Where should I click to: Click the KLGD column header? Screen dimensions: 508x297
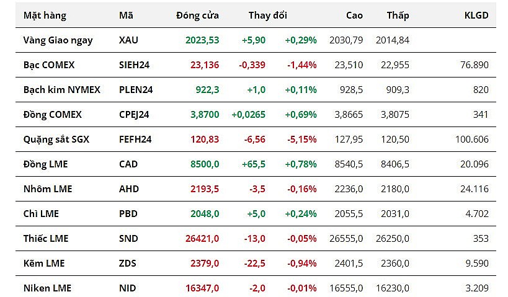pos(476,16)
